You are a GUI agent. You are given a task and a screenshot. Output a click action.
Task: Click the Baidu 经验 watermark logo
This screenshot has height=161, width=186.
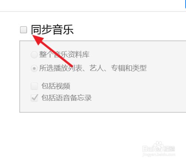coord(159,148)
